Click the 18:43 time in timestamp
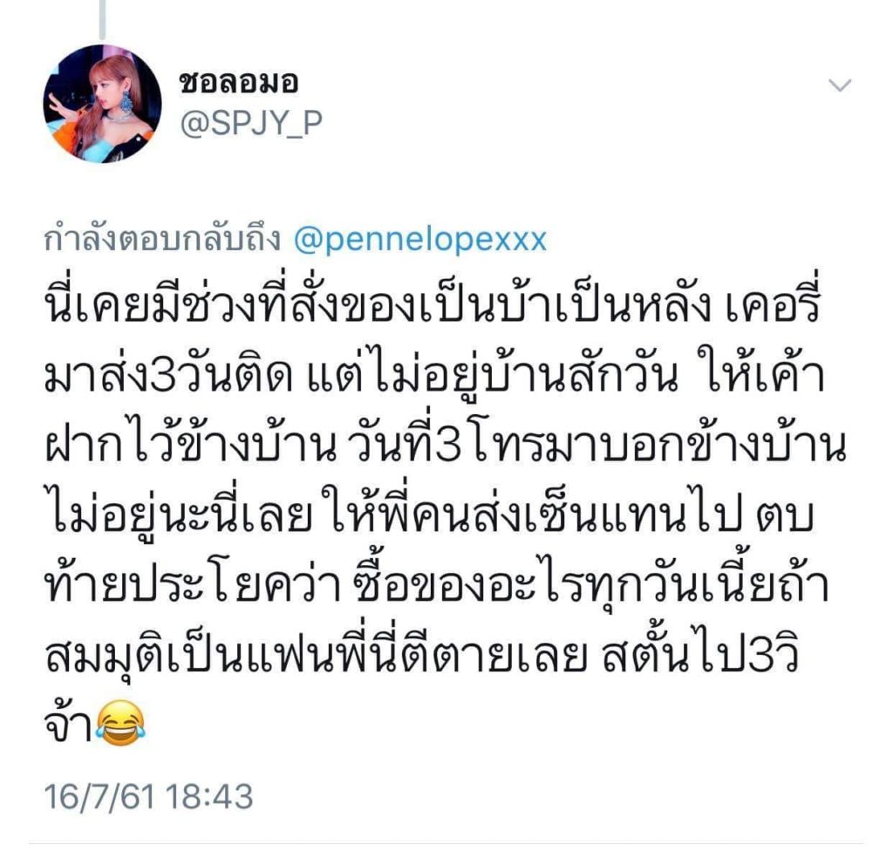893x852 pixels. pos(209,795)
